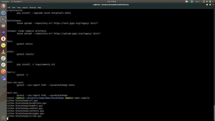Click the 'prepforbuild:' target line
Image resolution: width=215 pixels, height=121 pixels.
click(15, 10)
